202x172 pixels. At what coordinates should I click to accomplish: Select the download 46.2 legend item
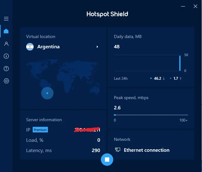(157, 79)
